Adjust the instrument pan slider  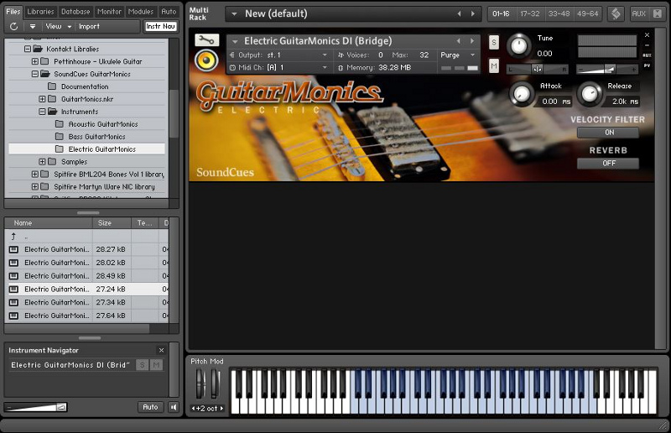538,69
